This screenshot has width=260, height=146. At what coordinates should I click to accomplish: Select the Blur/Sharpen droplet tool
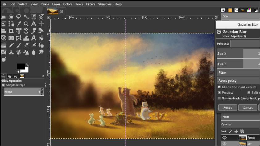[x=34, y=52]
